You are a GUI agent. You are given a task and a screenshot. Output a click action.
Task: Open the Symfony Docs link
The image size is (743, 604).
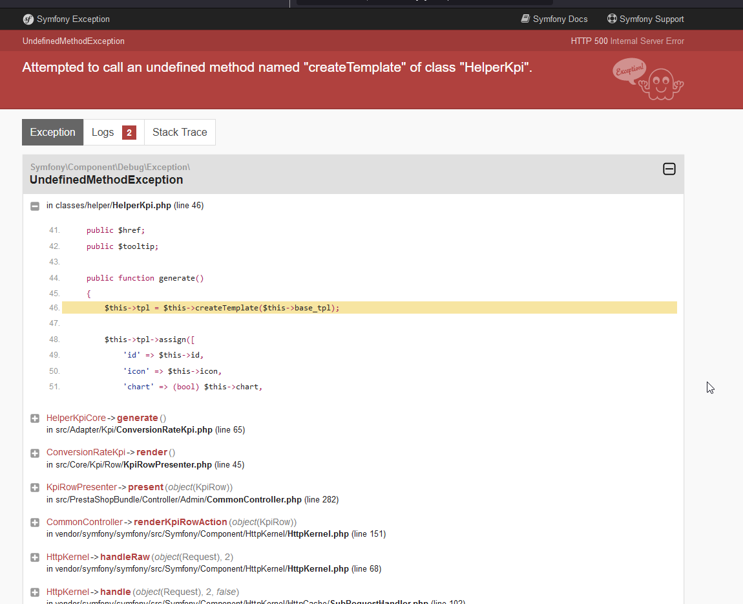coord(554,19)
